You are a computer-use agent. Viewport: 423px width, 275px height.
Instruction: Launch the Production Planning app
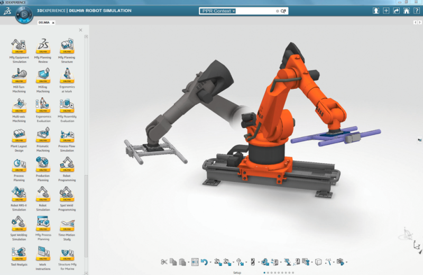pyautogui.click(x=43, y=169)
